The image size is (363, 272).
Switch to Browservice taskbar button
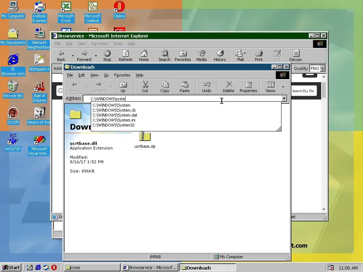coord(150,268)
